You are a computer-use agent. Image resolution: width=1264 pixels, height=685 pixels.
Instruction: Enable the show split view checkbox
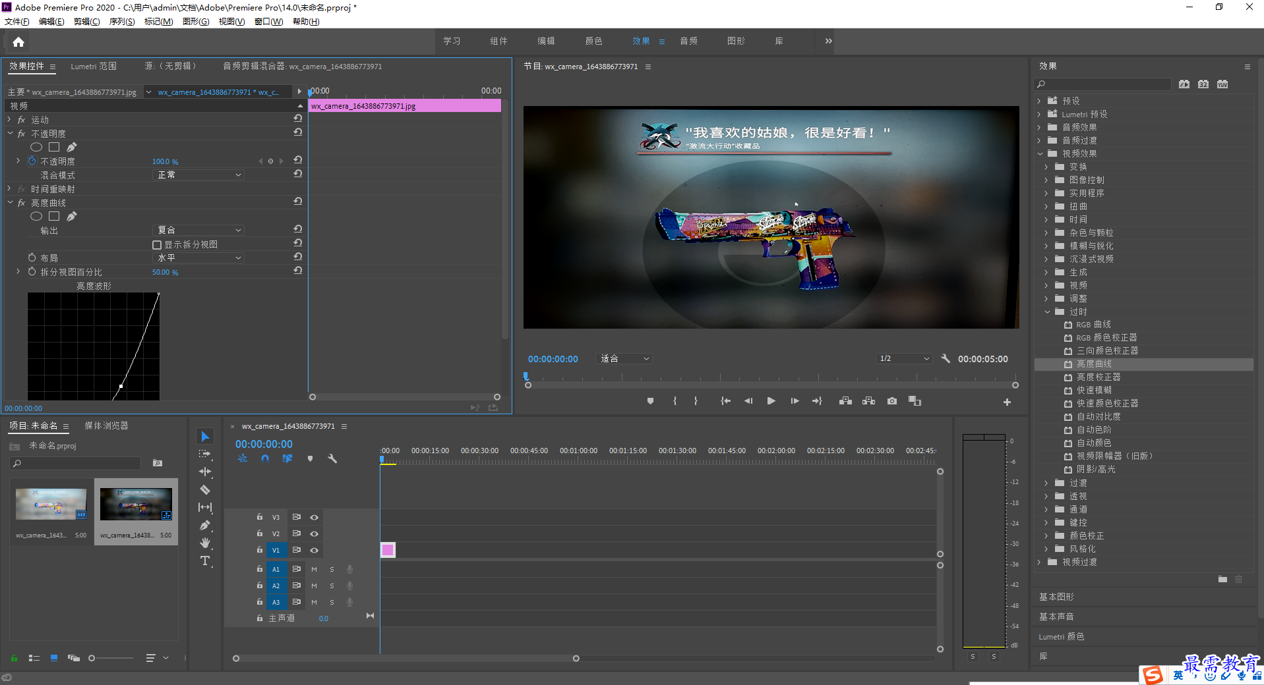[157, 245]
